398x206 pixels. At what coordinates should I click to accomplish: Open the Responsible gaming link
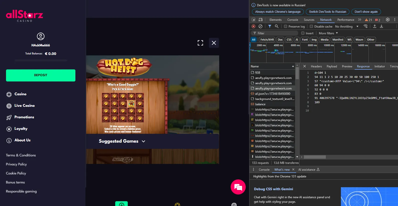pyautogui.click(x=21, y=191)
